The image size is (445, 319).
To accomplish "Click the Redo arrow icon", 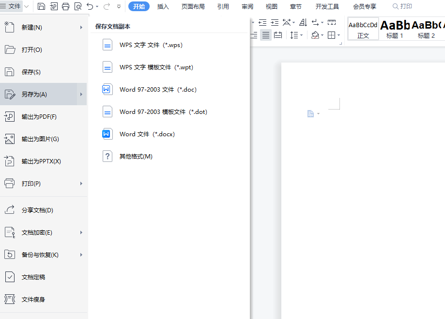I will pyautogui.click(x=107, y=6).
